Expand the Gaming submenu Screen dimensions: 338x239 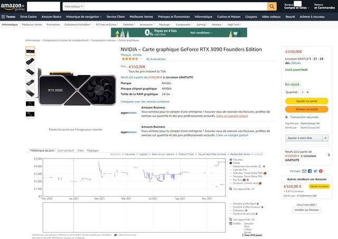coord(202,25)
